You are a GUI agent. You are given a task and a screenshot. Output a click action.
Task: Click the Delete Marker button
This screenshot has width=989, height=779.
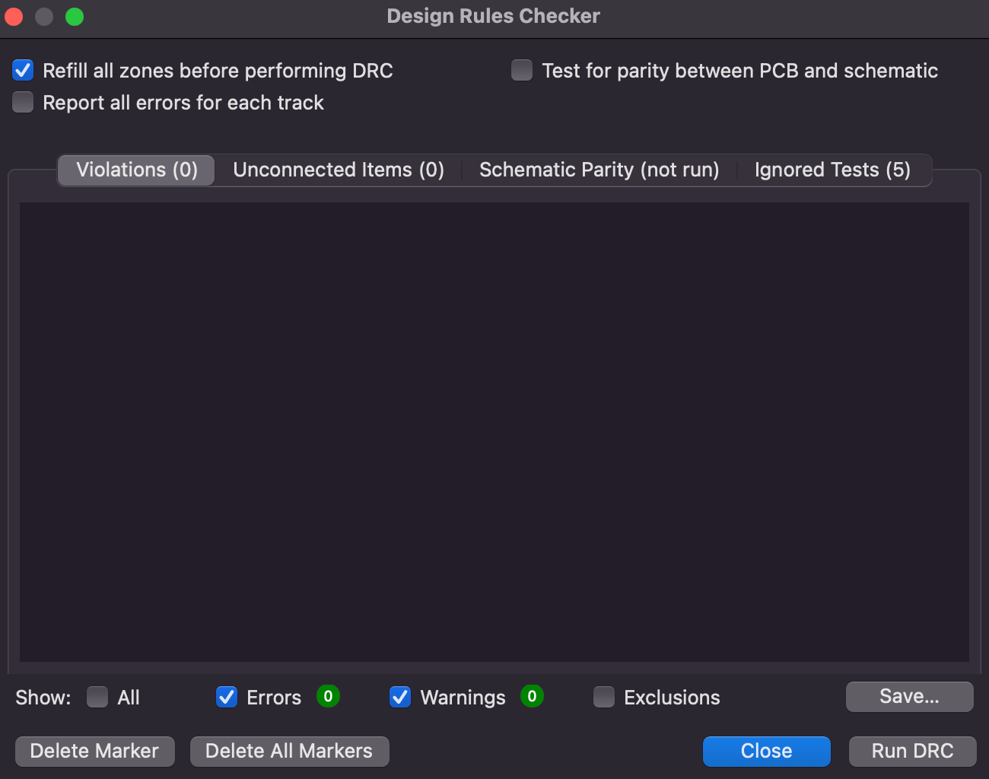click(94, 751)
